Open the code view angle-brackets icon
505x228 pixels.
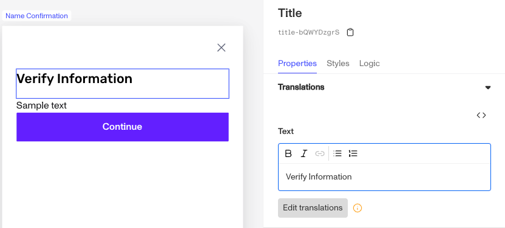(481, 115)
